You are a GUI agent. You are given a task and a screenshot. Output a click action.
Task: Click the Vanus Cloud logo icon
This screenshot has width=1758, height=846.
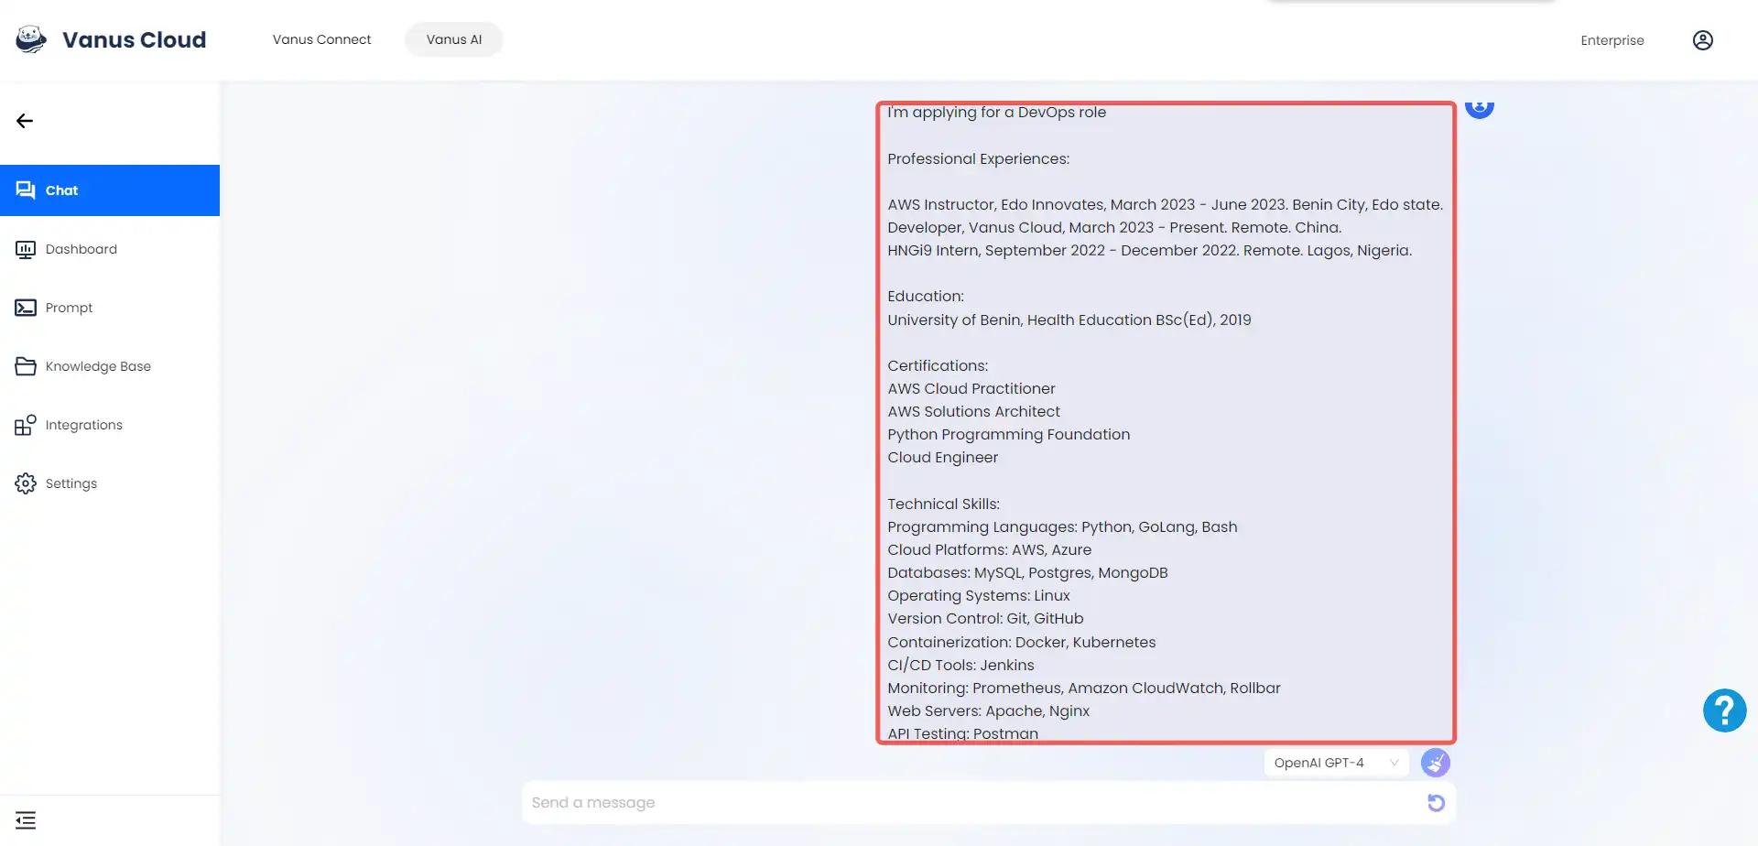click(31, 39)
